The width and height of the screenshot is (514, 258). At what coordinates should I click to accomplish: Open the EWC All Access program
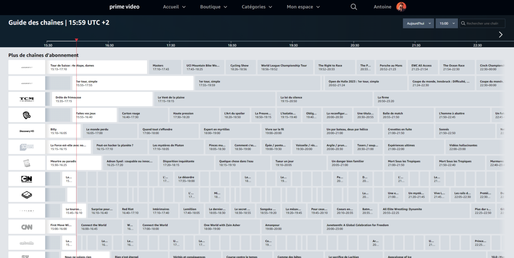[x=422, y=67]
